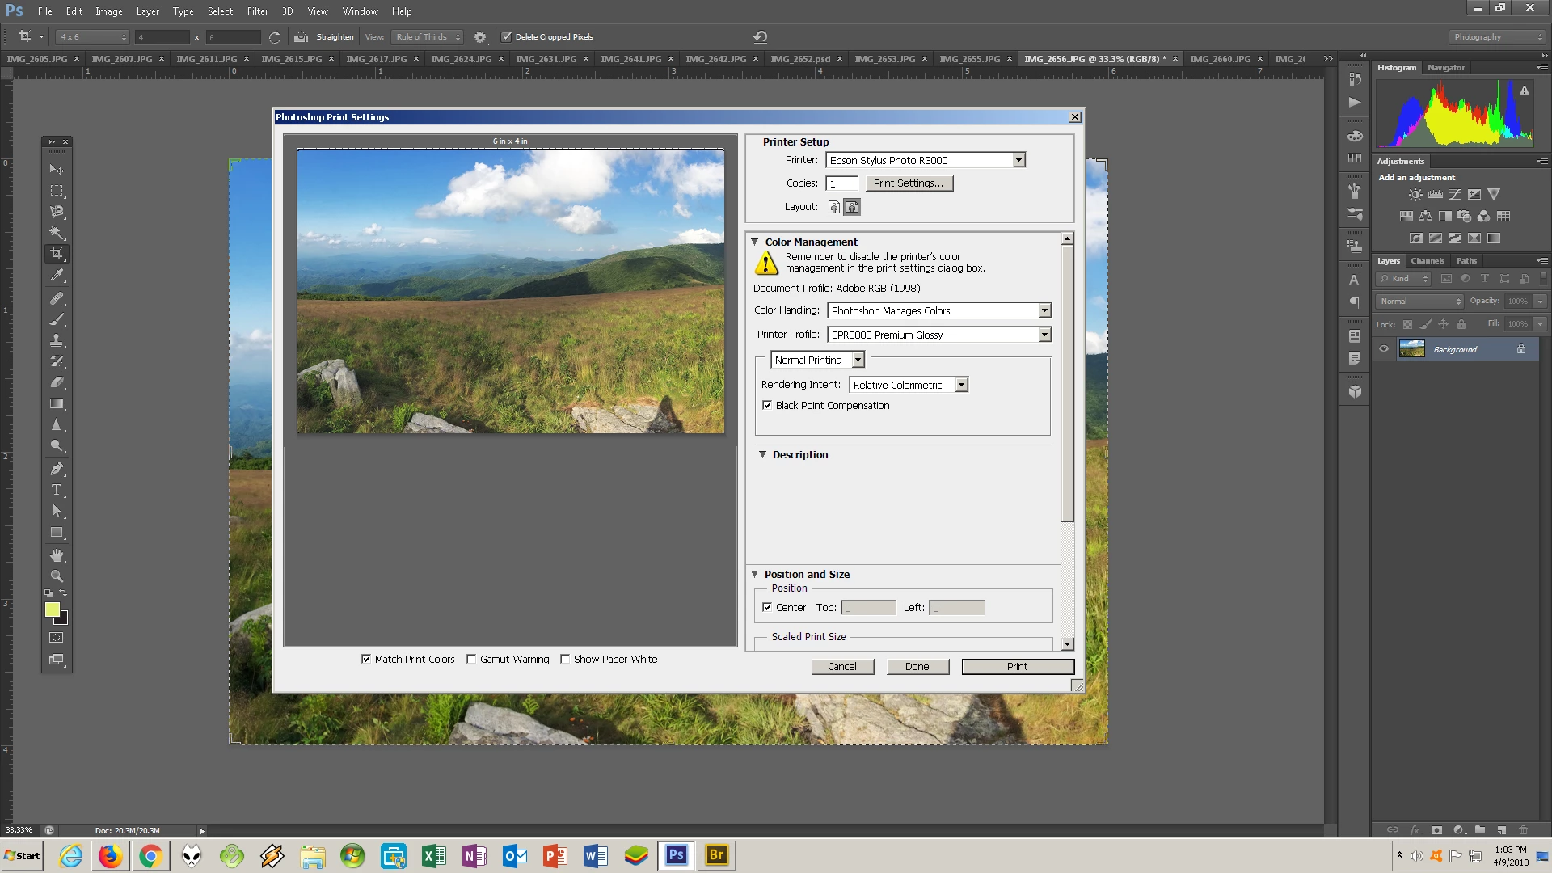Enable Gamut Warning checkbox
This screenshot has width=1552, height=873.
point(471,659)
